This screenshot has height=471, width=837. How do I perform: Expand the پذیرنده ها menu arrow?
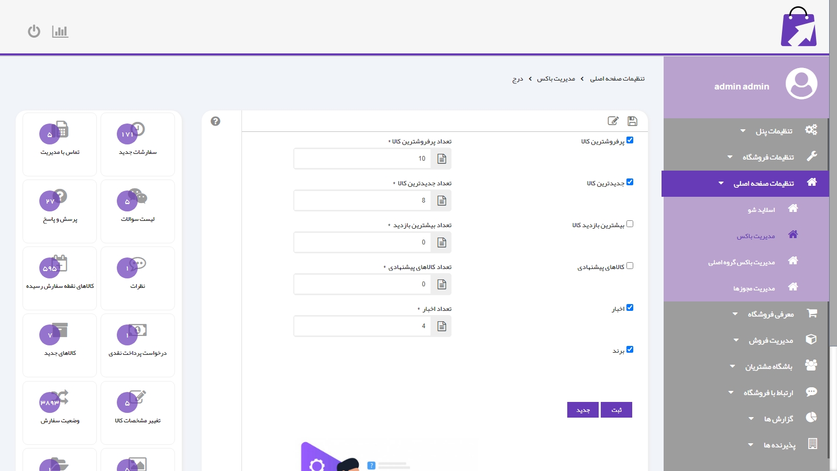point(751,445)
